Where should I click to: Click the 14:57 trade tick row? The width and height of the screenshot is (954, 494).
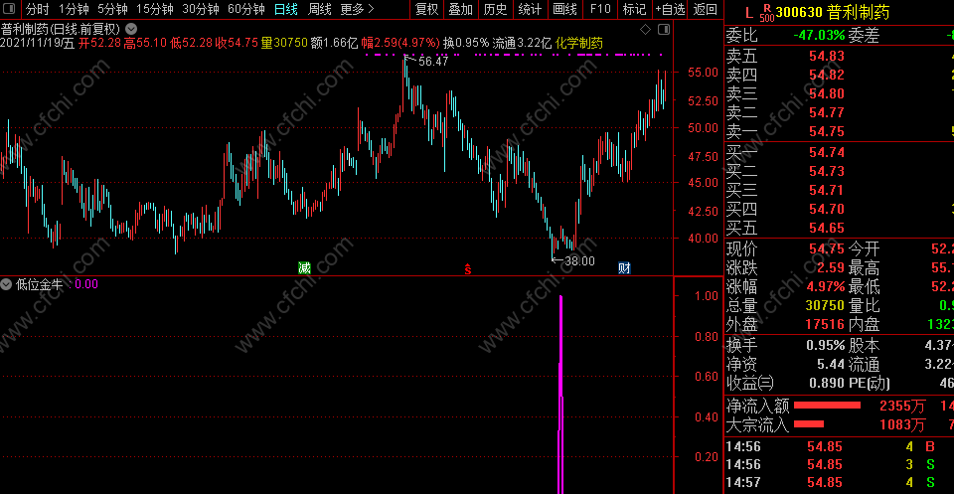[x=840, y=484]
